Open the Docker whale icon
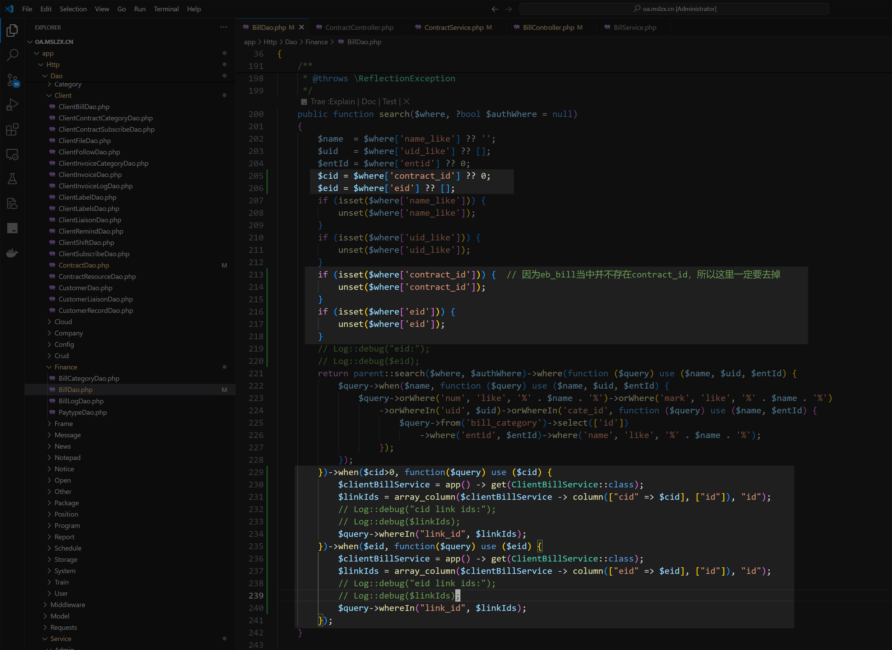The width and height of the screenshot is (892, 650). coord(12,252)
